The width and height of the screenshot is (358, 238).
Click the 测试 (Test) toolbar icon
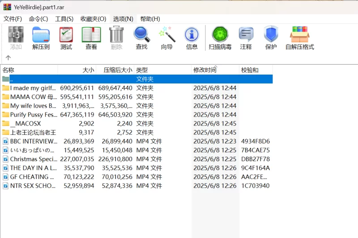point(66,35)
